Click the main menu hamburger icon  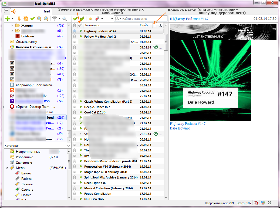(x=6, y=11)
